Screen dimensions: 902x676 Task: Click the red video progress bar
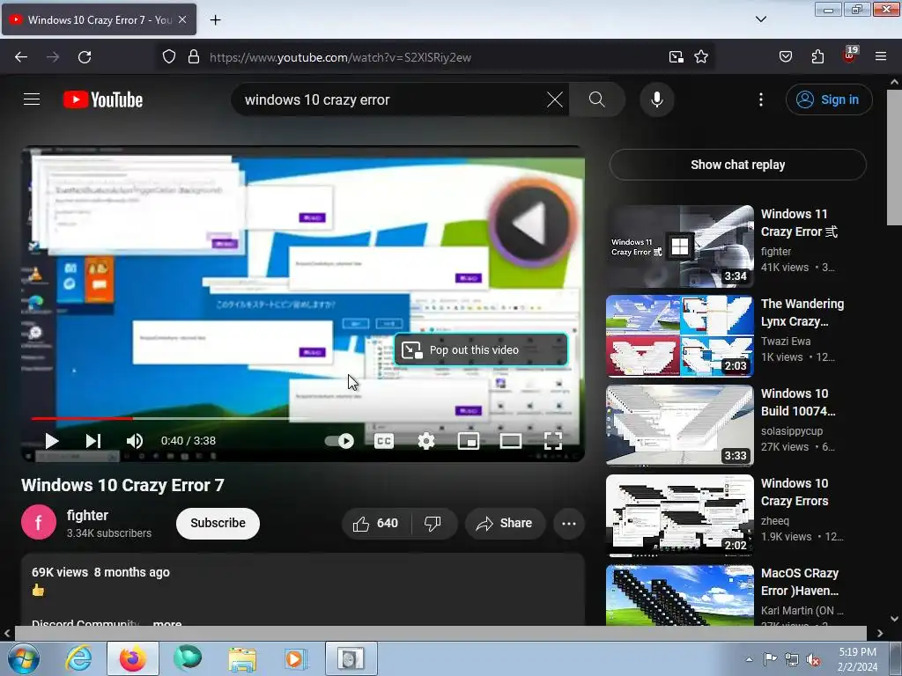81,418
